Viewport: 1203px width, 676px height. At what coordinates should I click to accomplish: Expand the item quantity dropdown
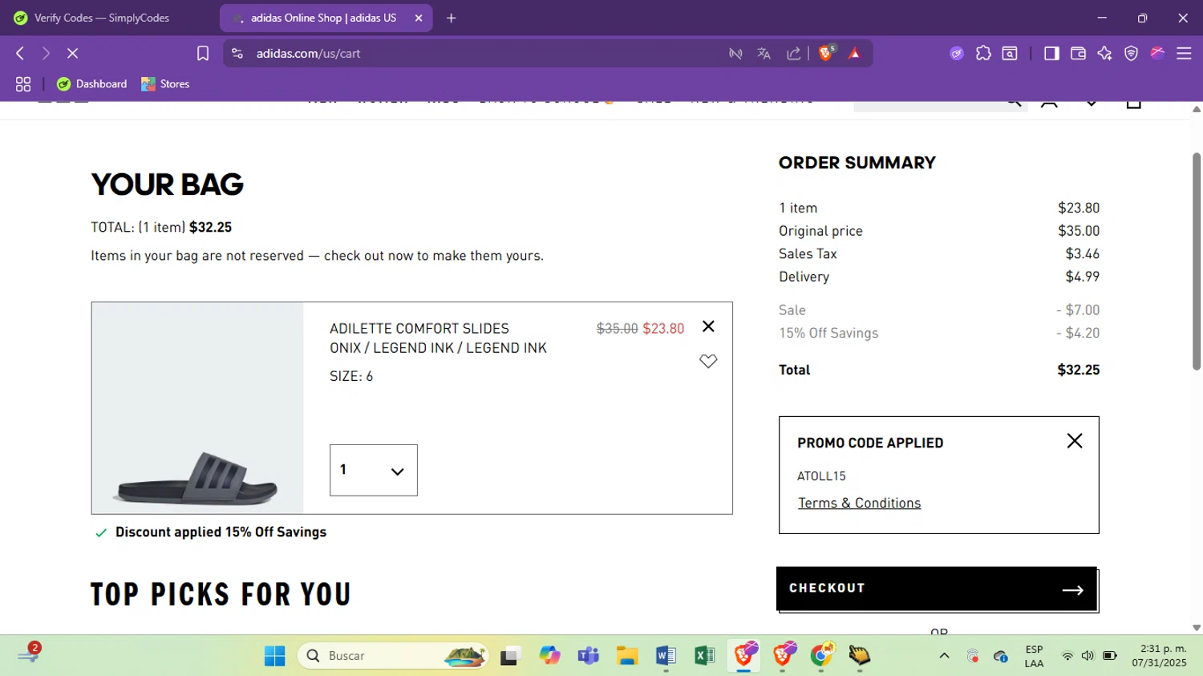[374, 470]
